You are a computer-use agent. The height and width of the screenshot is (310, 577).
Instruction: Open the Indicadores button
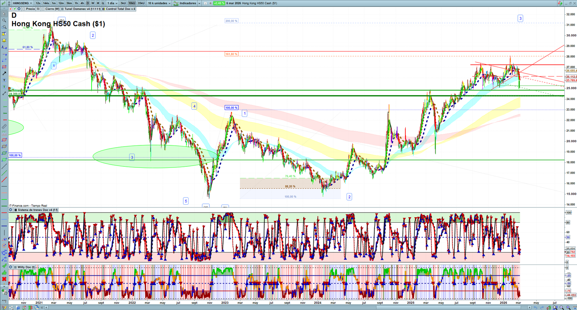coord(187,3)
